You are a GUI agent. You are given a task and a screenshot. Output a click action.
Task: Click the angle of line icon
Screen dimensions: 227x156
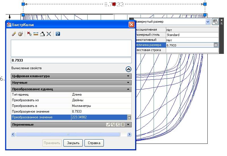click(x=42, y=34)
